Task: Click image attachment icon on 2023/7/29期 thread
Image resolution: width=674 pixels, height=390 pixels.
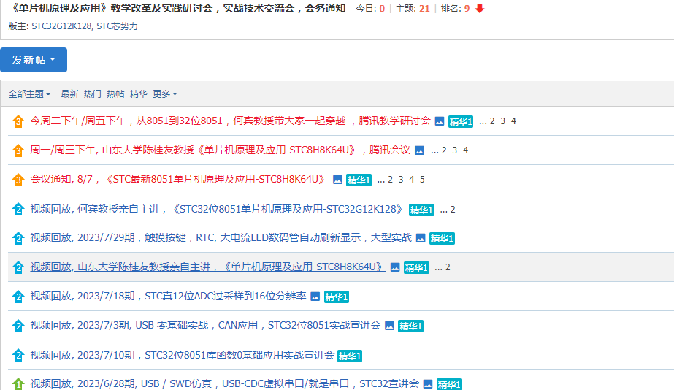Action: pyautogui.click(x=421, y=238)
